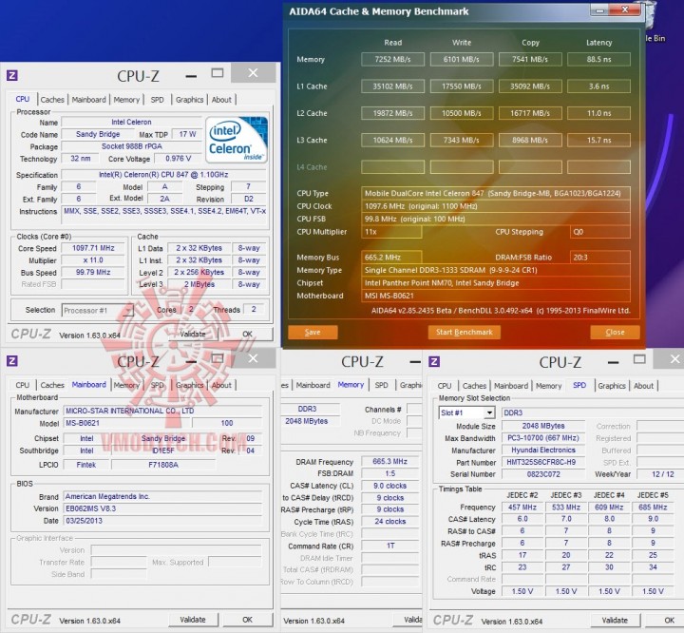The width and height of the screenshot is (684, 633).
Task: Click Memory Copy value 7541 MB/s
Action: point(530,59)
